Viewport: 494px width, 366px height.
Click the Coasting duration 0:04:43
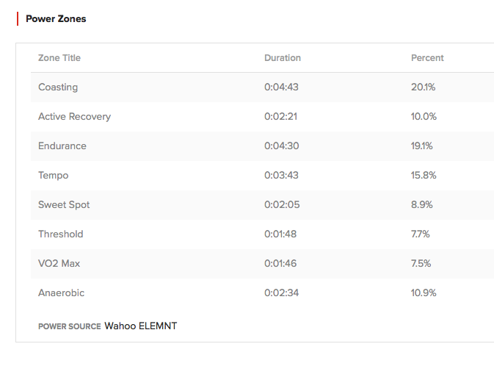tap(281, 87)
